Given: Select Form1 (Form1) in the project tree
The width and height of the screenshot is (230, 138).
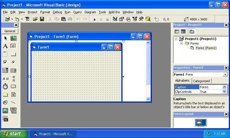Looking at the screenshot, I should coord(206,48).
